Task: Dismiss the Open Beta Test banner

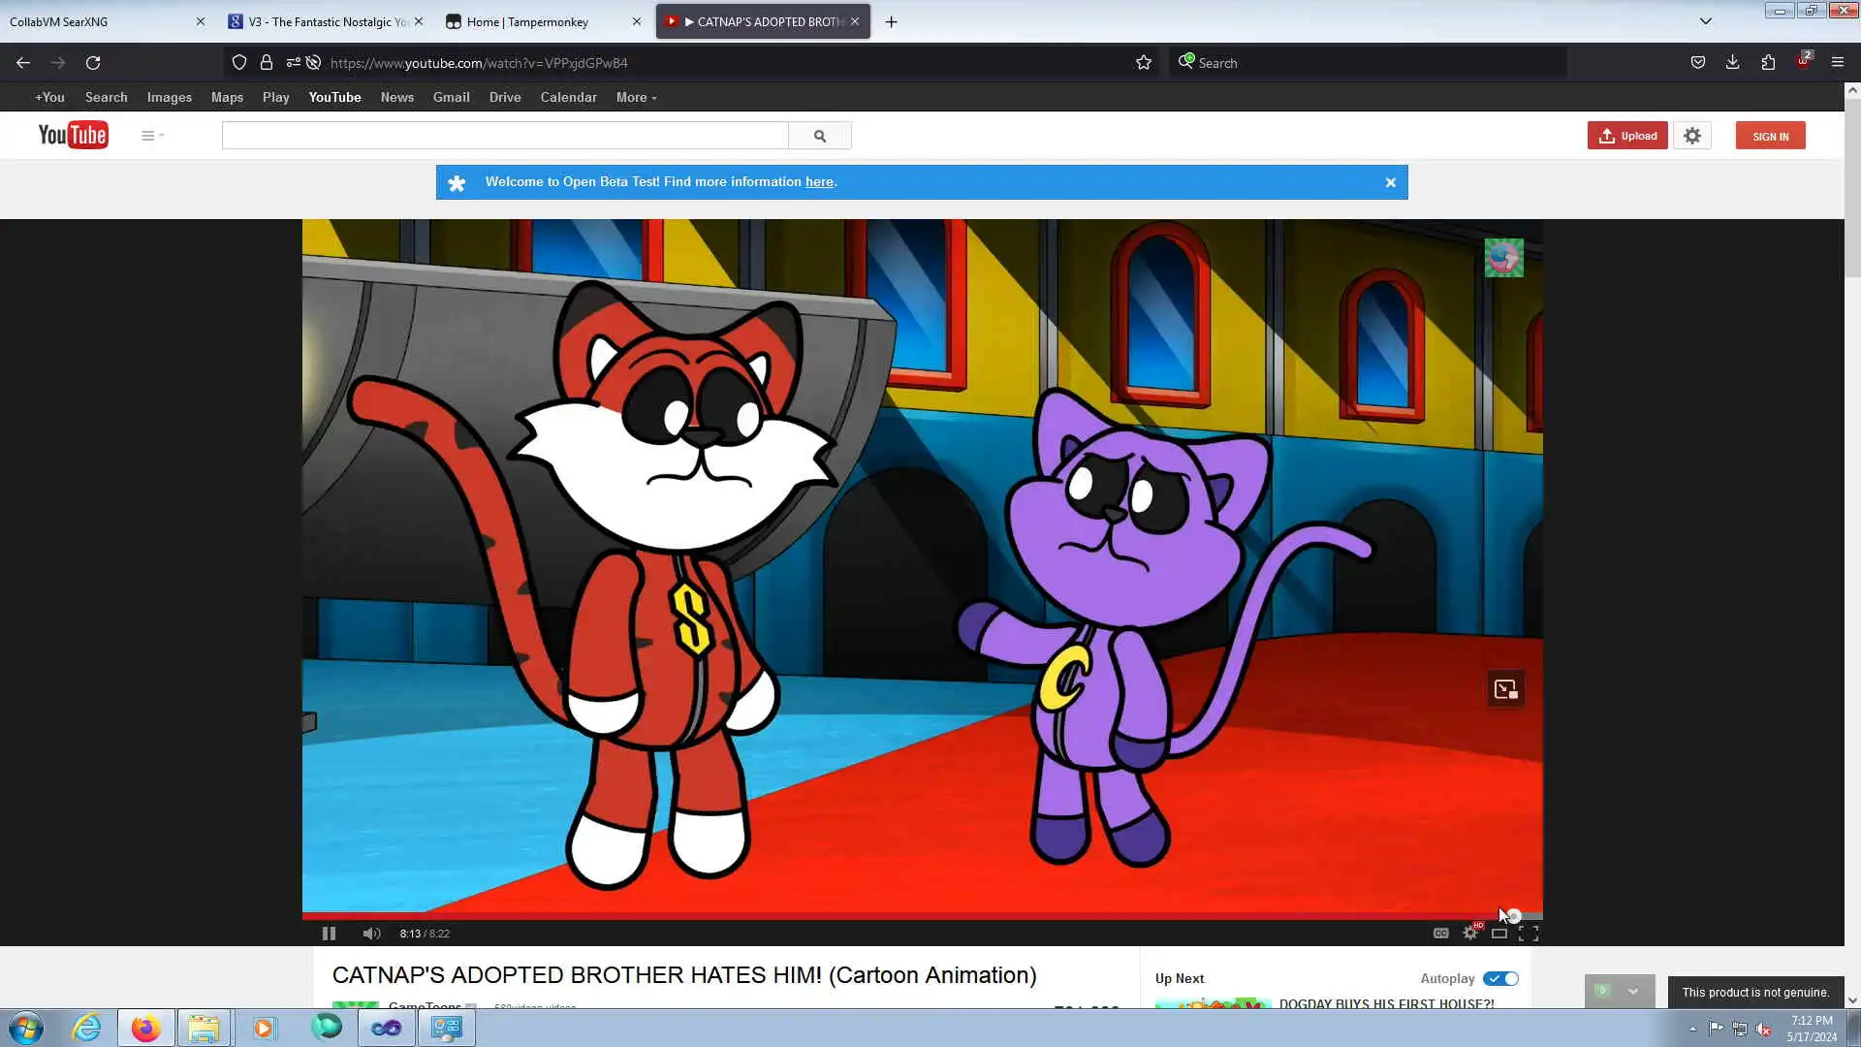Action: point(1391,182)
